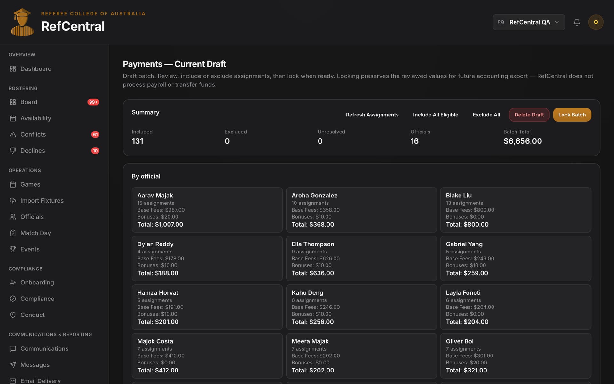
Task: Select the Ella Thompson card
Action: 361,259
